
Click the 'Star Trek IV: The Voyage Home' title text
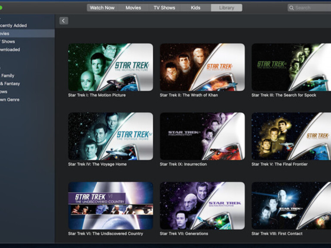click(97, 164)
